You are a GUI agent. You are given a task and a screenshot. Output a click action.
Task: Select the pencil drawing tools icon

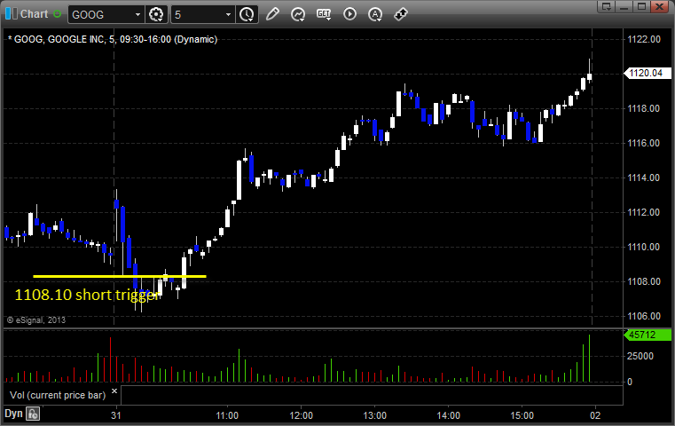[272, 14]
